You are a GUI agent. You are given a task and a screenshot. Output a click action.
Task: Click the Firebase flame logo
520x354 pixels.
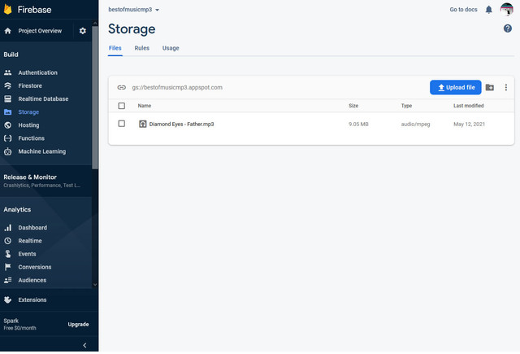7,9
